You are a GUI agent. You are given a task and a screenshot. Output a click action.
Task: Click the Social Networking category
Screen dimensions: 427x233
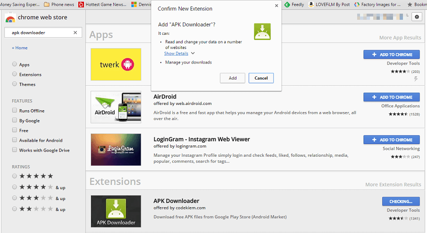tap(401, 149)
